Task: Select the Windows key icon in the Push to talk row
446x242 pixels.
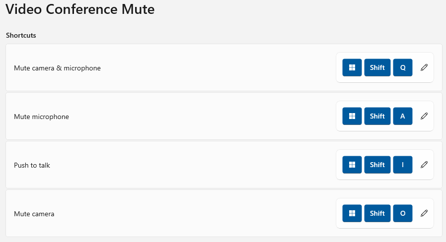Action: (x=352, y=165)
